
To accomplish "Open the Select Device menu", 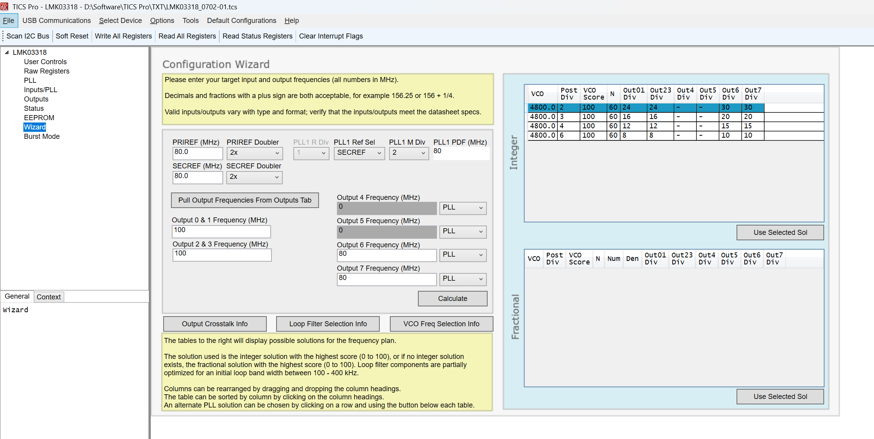I will (x=120, y=21).
